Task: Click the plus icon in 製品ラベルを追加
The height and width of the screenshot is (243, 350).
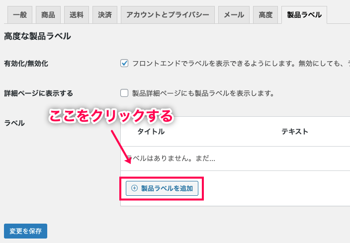Action: (x=134, y=188)
